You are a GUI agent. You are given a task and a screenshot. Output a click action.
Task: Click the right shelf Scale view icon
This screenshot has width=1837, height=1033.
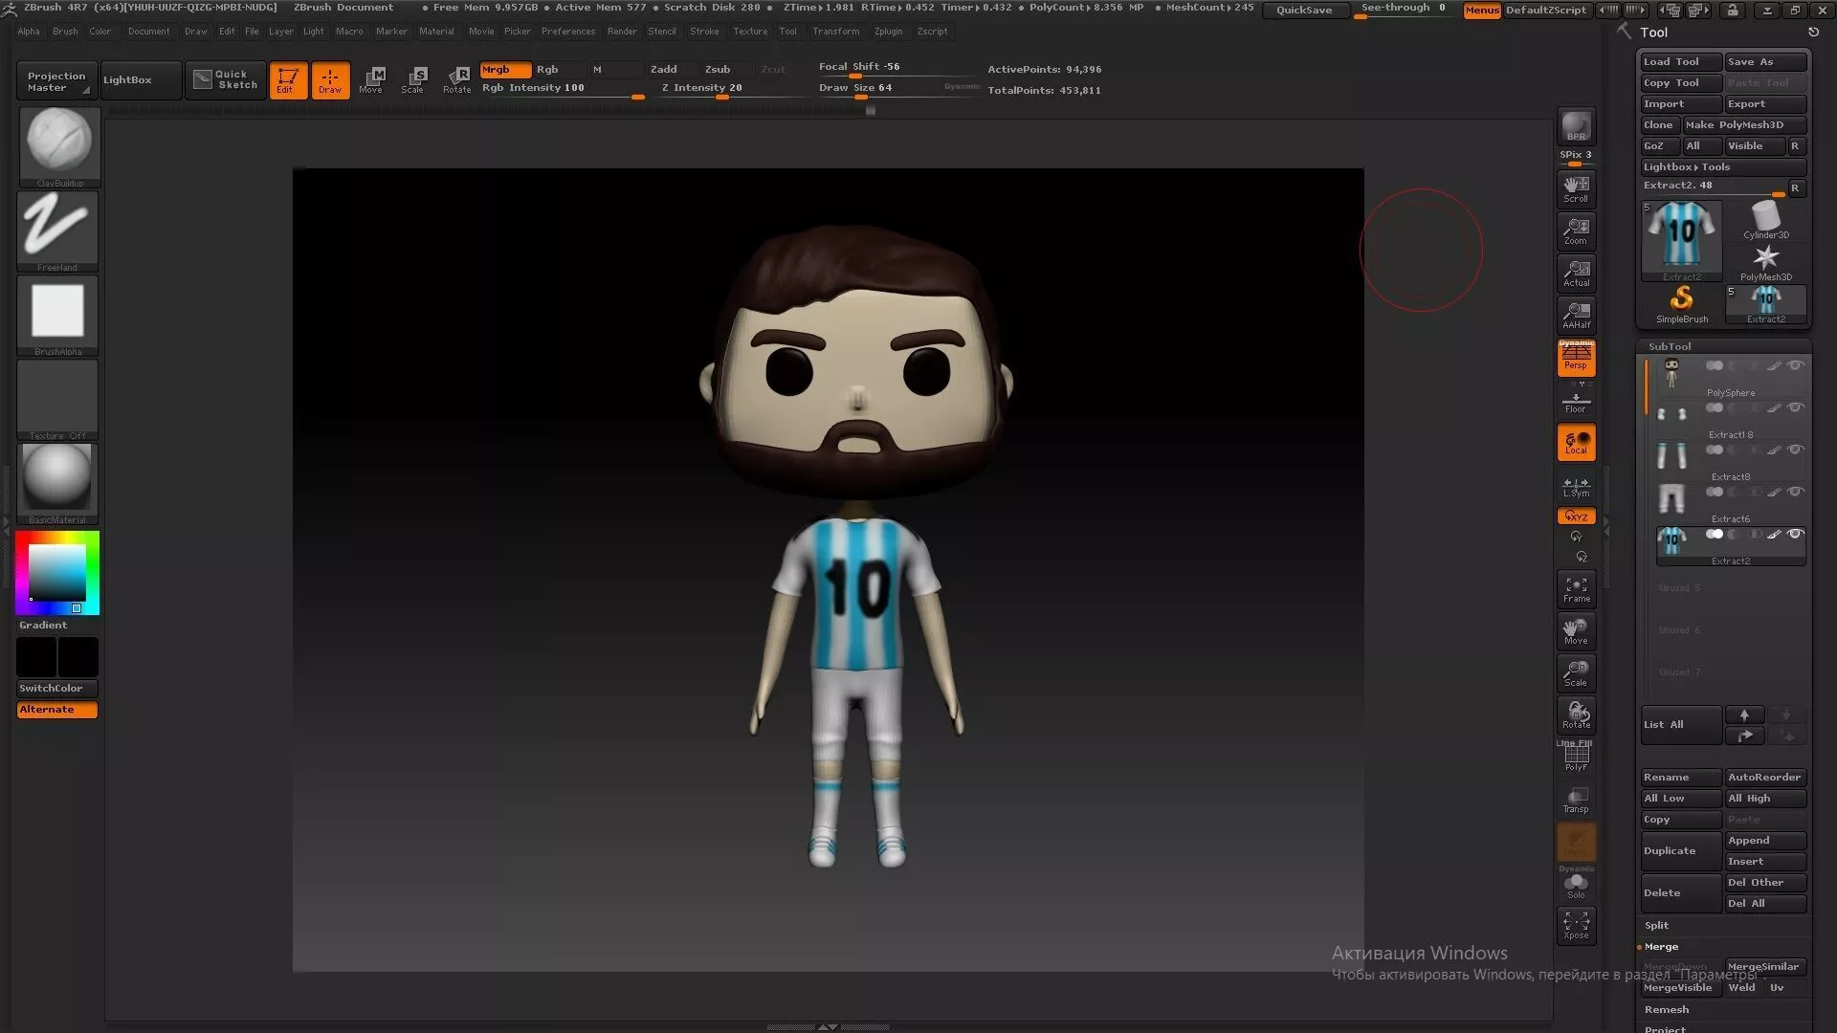tap(1576, 673)
